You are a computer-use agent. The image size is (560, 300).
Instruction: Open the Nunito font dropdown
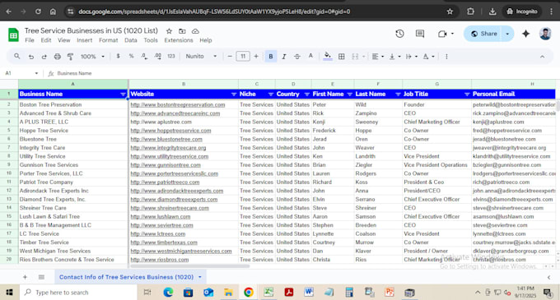[x=201, y=56]
